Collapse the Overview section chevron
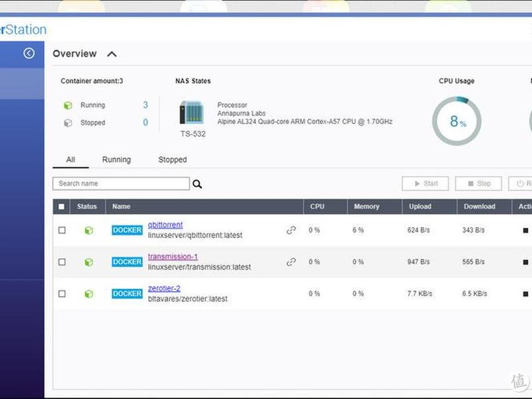532x399 pixels. coord(112,54)
